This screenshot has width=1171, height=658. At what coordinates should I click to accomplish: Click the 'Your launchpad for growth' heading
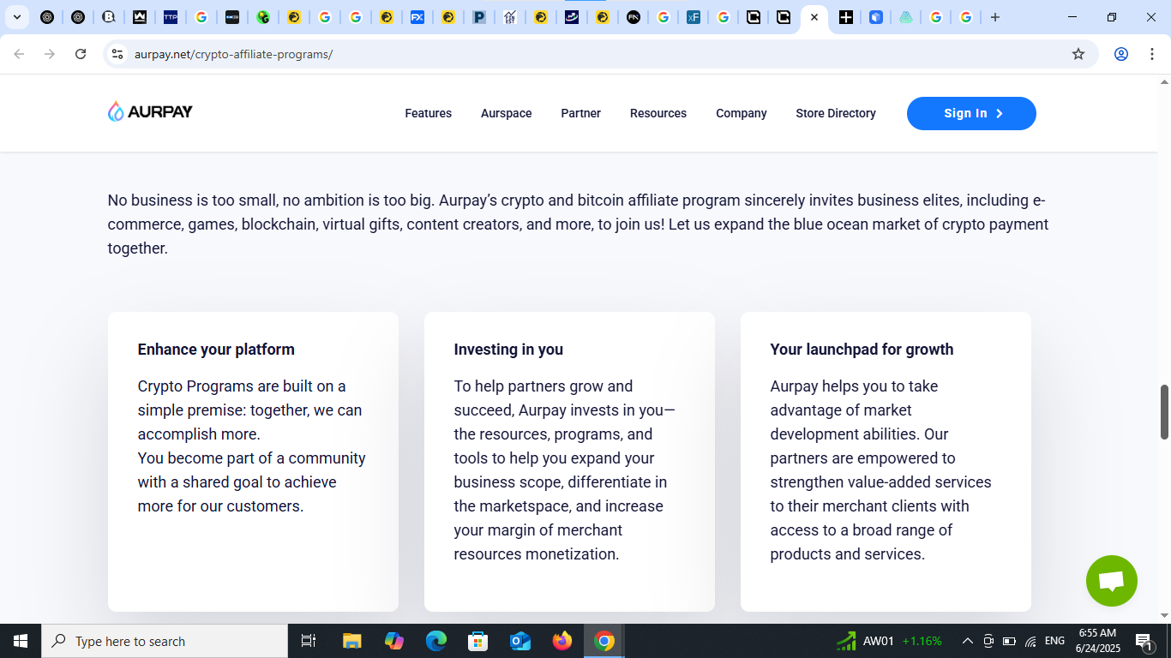pyautogui.click(x=862, y=350)
